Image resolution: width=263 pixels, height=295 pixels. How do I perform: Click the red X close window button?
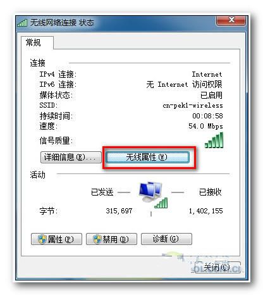pos(231,20)
